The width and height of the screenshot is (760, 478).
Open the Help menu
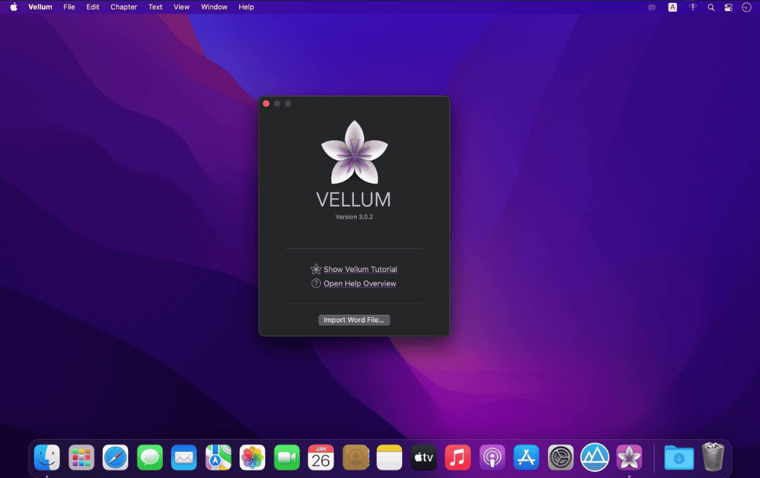246,7
